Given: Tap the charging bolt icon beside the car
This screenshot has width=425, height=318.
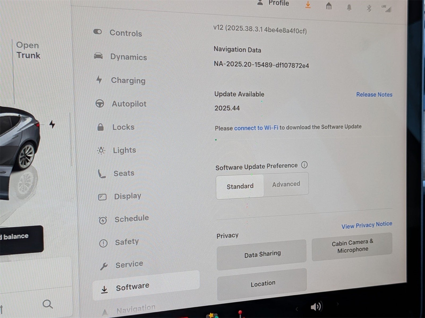Looking at the screenshot, I should pos(52,124).
